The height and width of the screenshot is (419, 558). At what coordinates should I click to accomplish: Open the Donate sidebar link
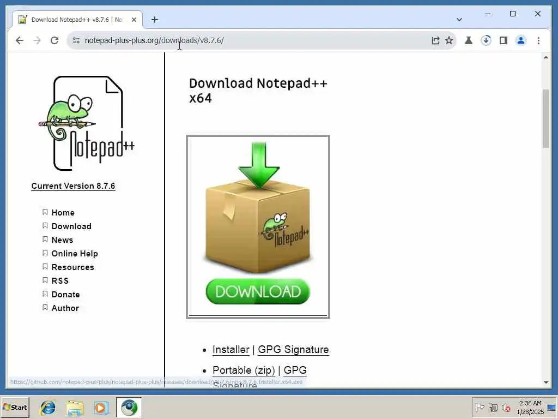pos(65,295)
